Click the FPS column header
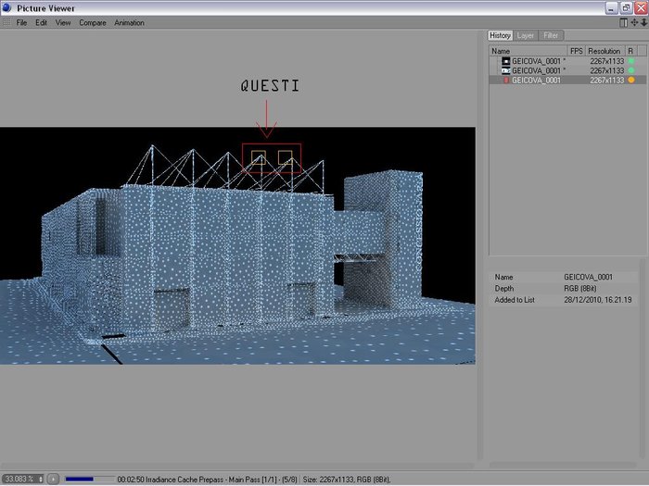 click(576, 51)
